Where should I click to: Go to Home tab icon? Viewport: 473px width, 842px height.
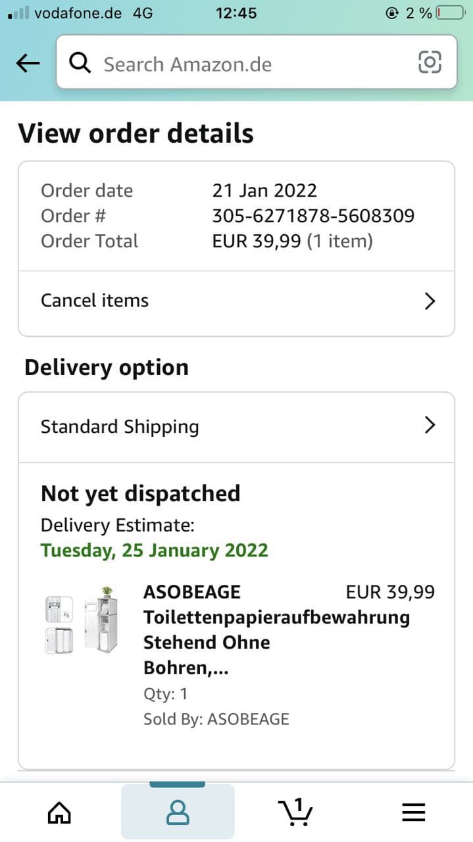pyautogui.click(x=59, y=813)
